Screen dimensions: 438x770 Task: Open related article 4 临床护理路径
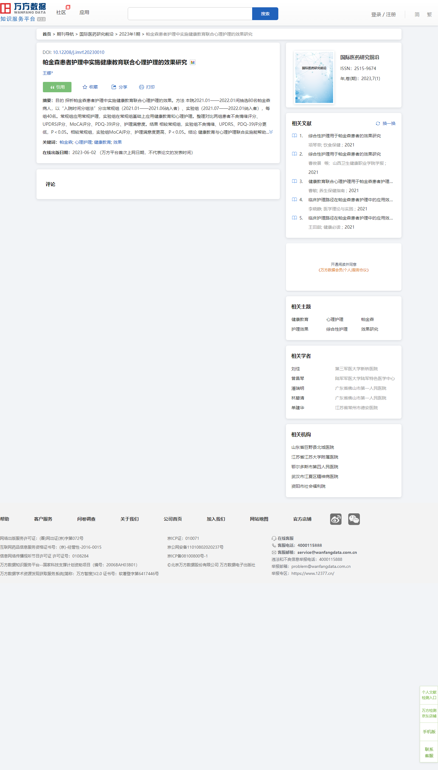tap(351, 200)
